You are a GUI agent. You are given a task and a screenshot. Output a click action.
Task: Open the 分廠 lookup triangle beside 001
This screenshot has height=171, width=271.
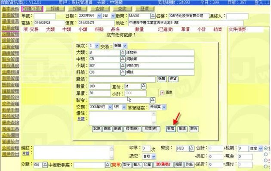[45, 165]
